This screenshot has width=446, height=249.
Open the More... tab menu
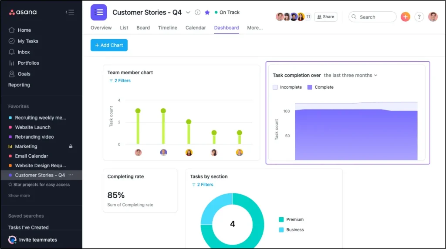point(255,28)
